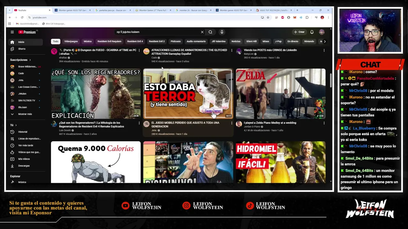Play the ¿Qué son los Regeneradores? thumbnail

pos(96,94)
